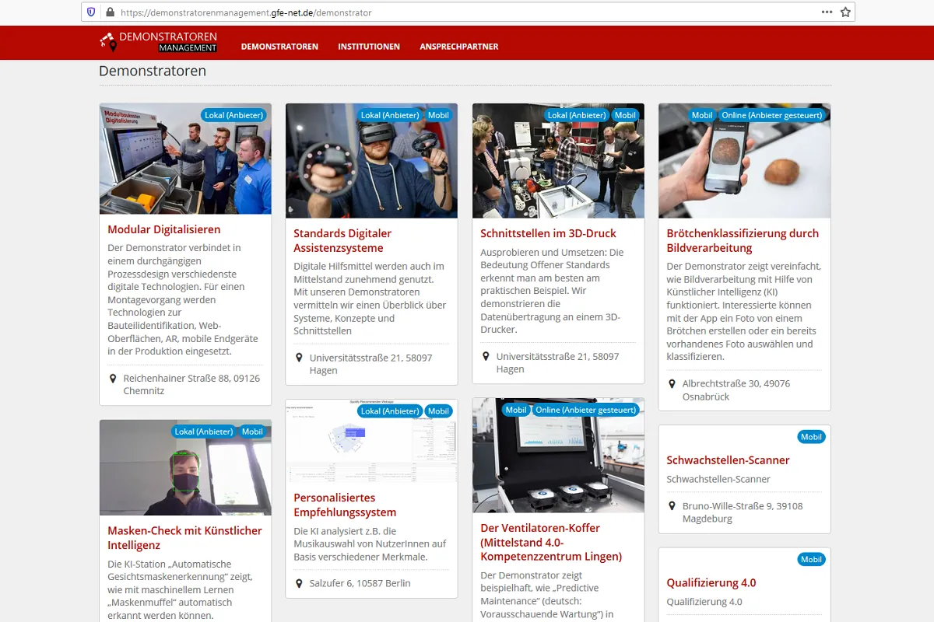Open the browser's three-dot menu
The height and width of the screenshot is (622, 934).
(825, 12)
